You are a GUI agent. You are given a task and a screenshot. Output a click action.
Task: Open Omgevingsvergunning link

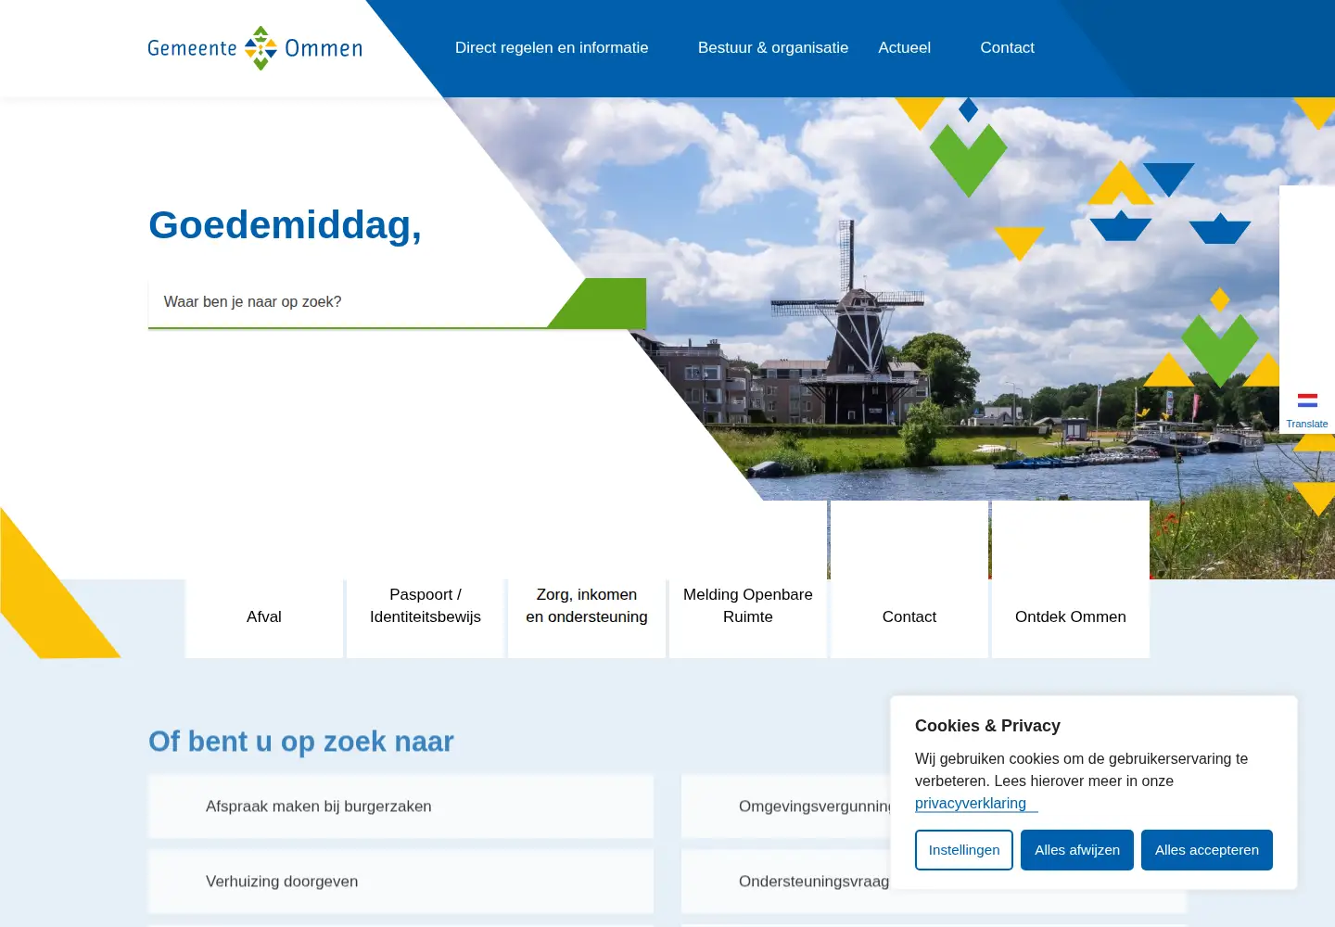pyautogui.click(x=786, y=806)
